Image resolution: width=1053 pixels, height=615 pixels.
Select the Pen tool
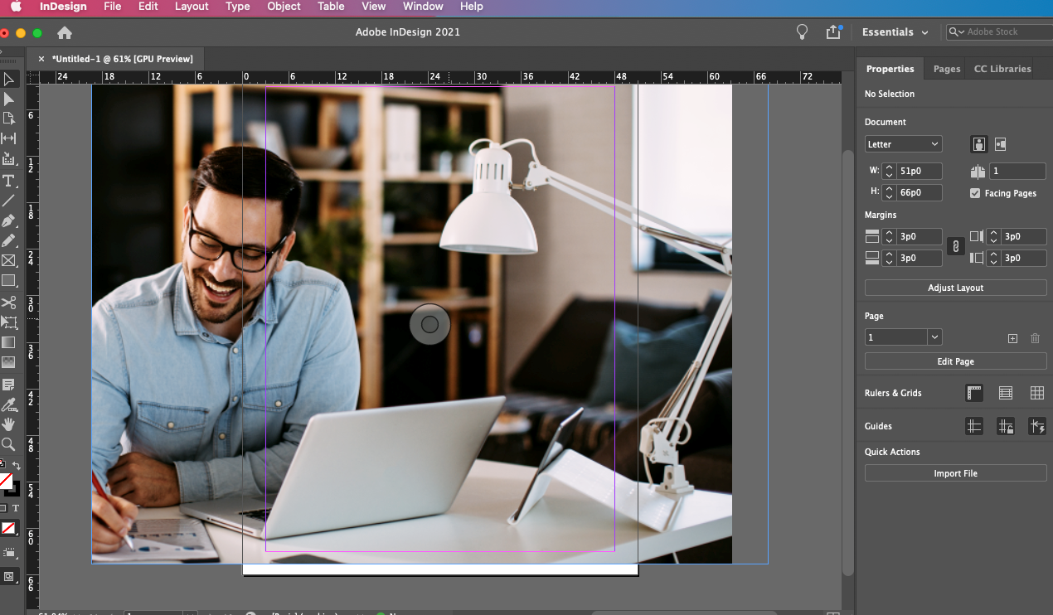click(8, 221)
